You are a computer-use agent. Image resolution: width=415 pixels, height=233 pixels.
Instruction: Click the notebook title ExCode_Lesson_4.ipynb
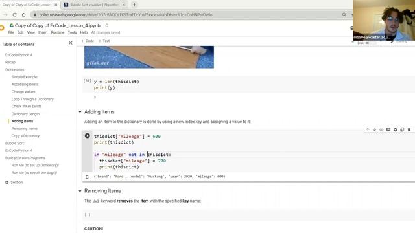point(58,25)
